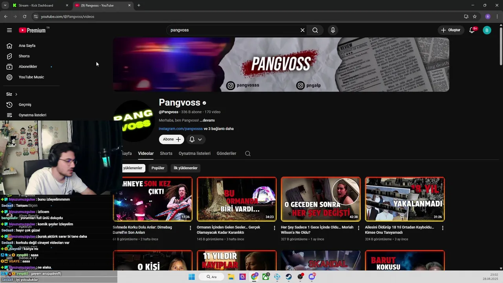
Task: Open Chrome three-dot menu
Action: [x=497, y=17]
